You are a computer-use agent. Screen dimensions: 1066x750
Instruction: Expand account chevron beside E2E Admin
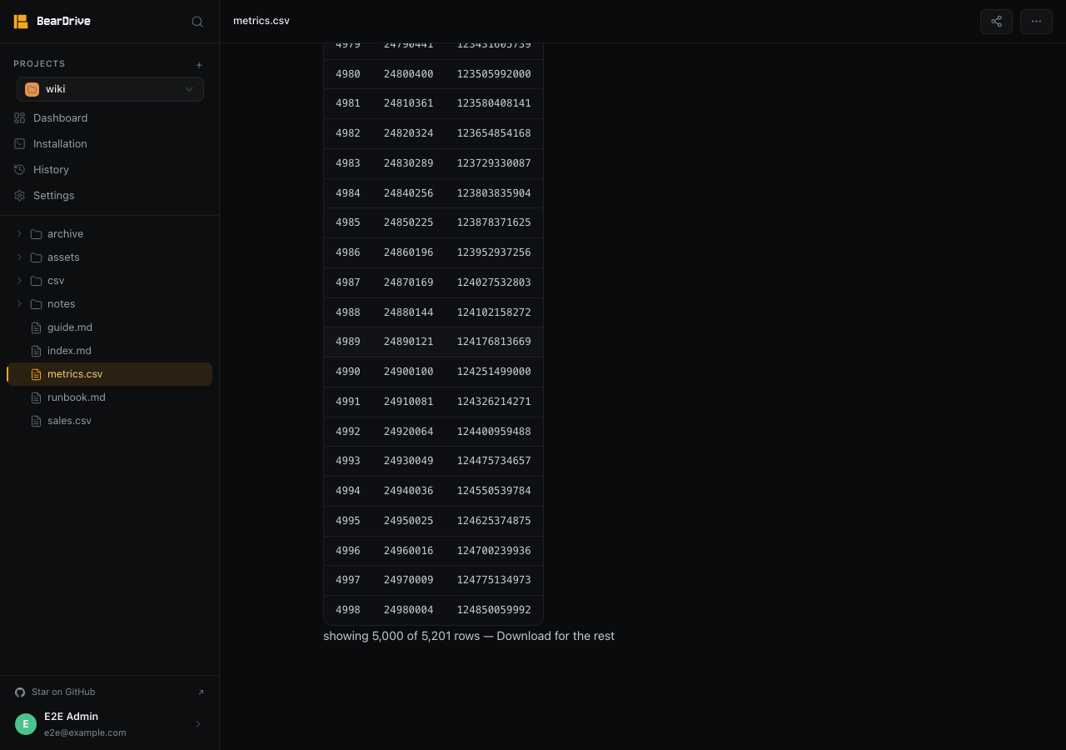[198, 724]
